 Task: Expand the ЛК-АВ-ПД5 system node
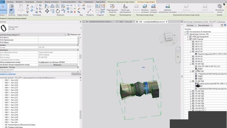tap(191, 96)
